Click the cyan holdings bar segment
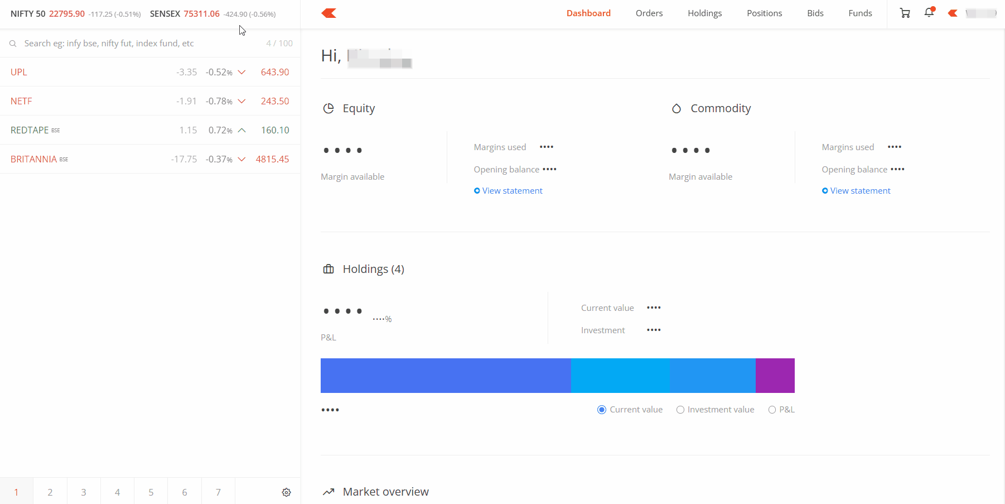The width and height of the screenshot is (1005, 504). [x=620, y=376]
